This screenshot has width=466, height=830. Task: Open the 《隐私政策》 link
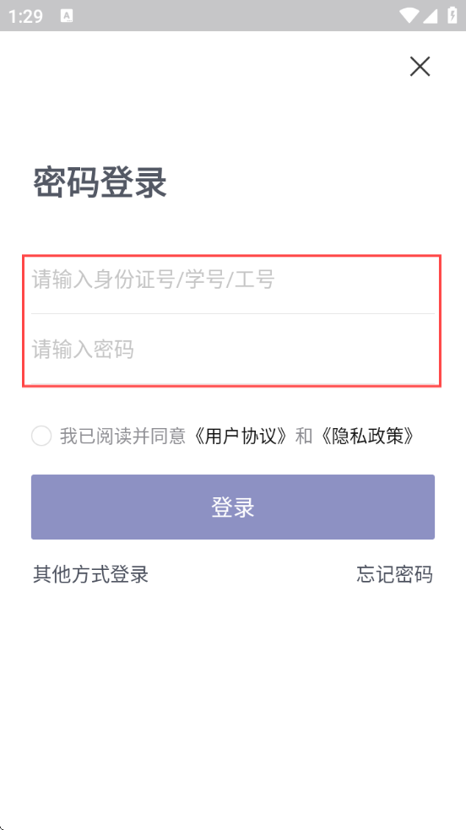pyautogui.click(x=368, y=436)
